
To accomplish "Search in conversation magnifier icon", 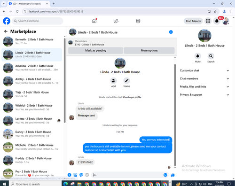I will point(211,56).
